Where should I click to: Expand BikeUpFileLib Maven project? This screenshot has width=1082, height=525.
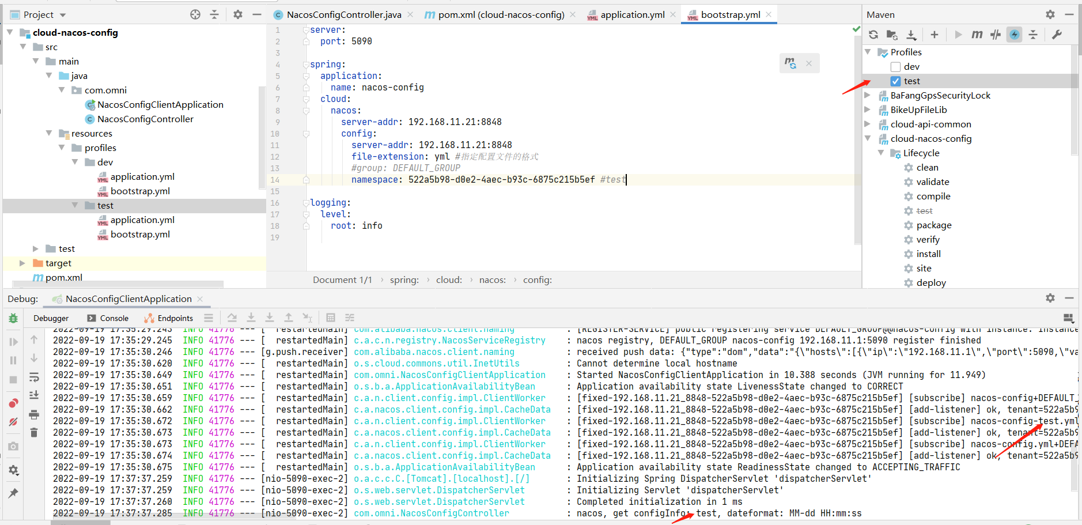click(x=868, y=110)
